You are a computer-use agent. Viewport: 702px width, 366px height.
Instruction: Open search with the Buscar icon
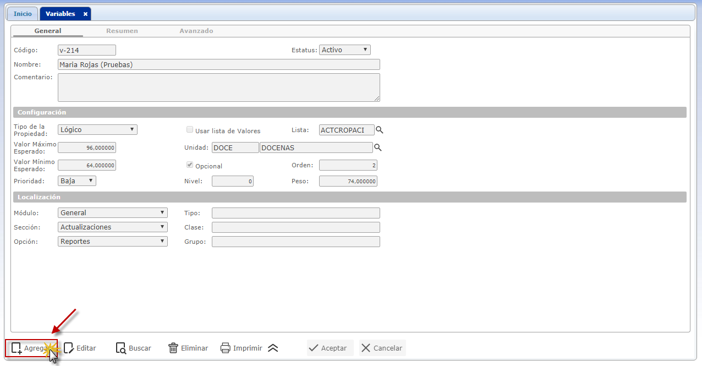(121, 348)
